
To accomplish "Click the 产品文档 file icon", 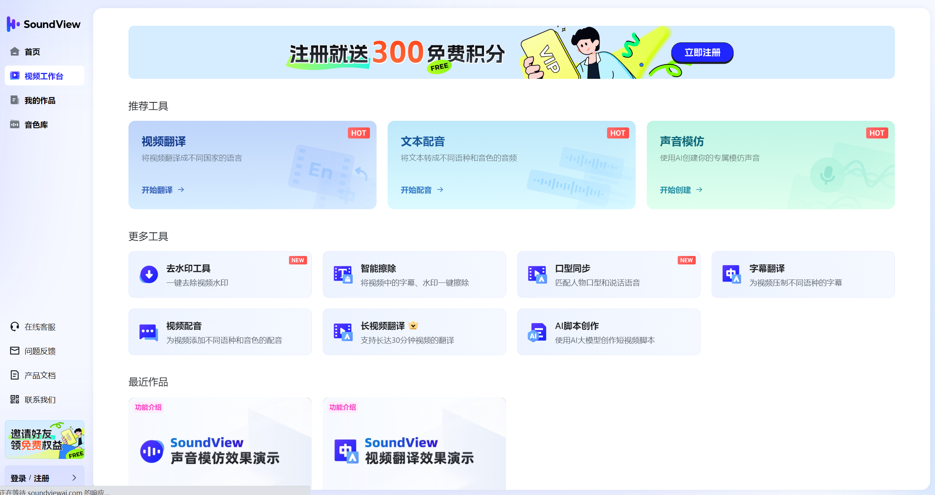I will coord(15,375).
